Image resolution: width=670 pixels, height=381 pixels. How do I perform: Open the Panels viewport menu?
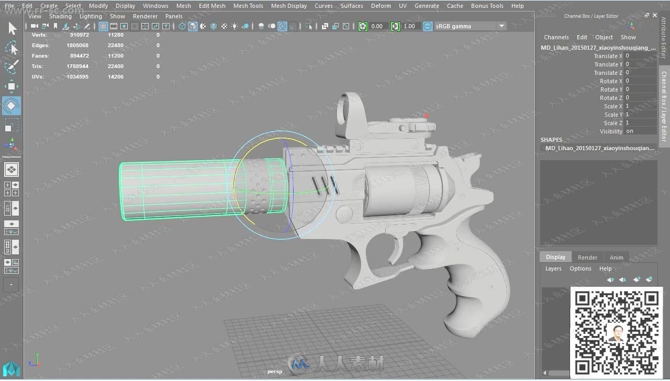[x=174, y=16]
